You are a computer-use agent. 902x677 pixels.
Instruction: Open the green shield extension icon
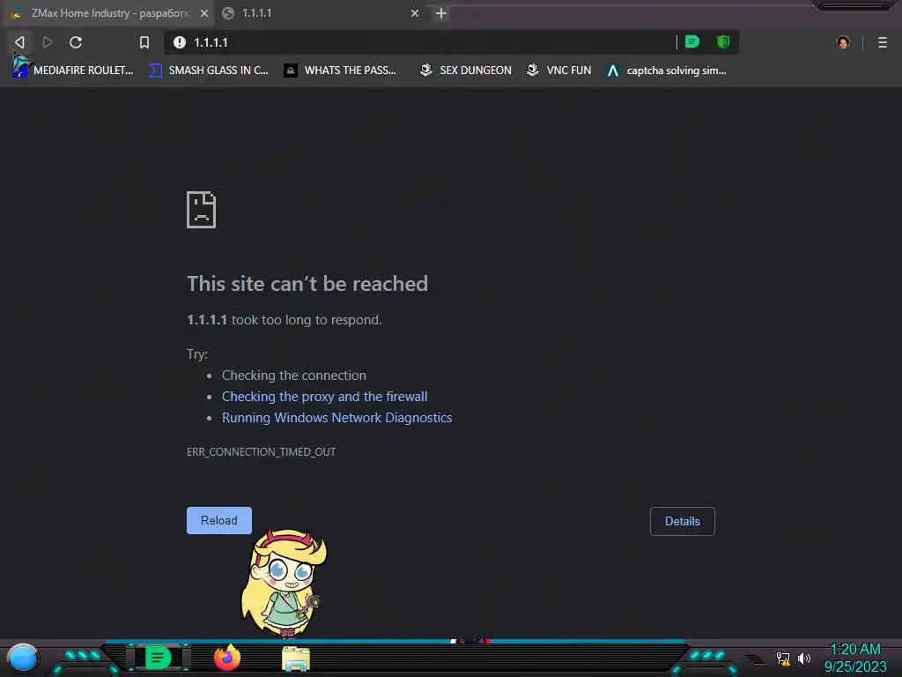723,41
